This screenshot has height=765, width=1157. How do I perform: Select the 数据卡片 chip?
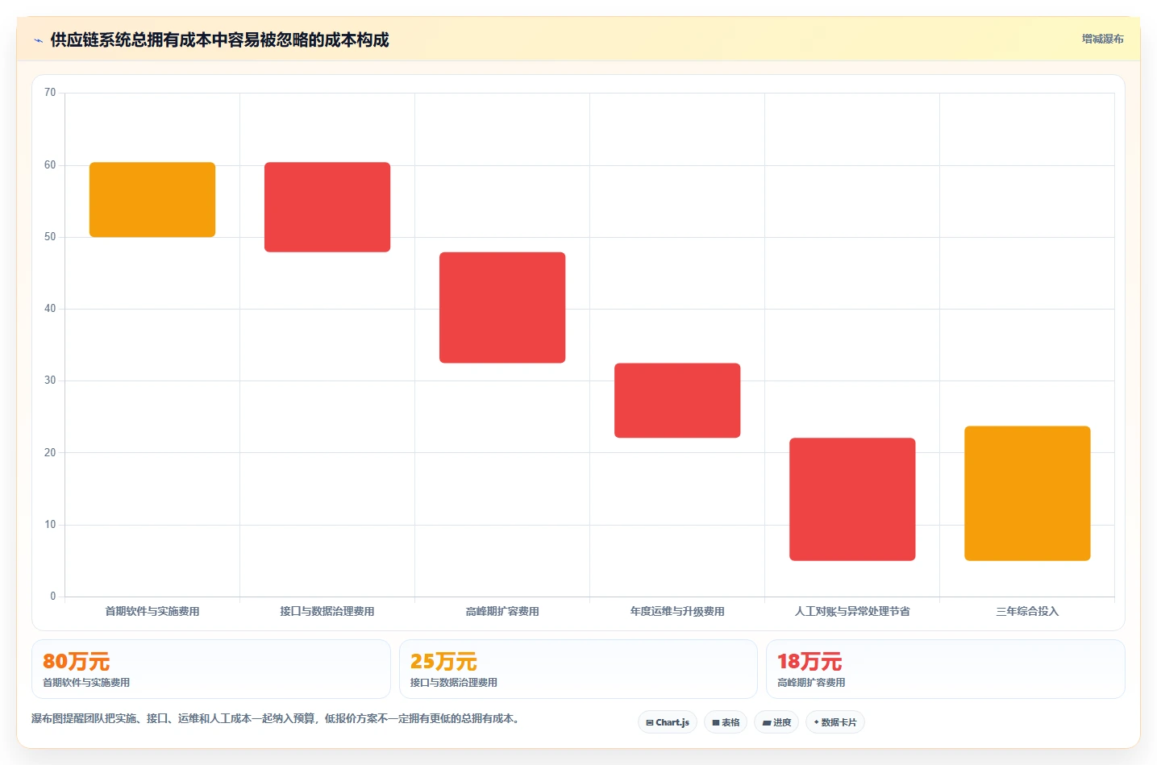click(835, 722)
